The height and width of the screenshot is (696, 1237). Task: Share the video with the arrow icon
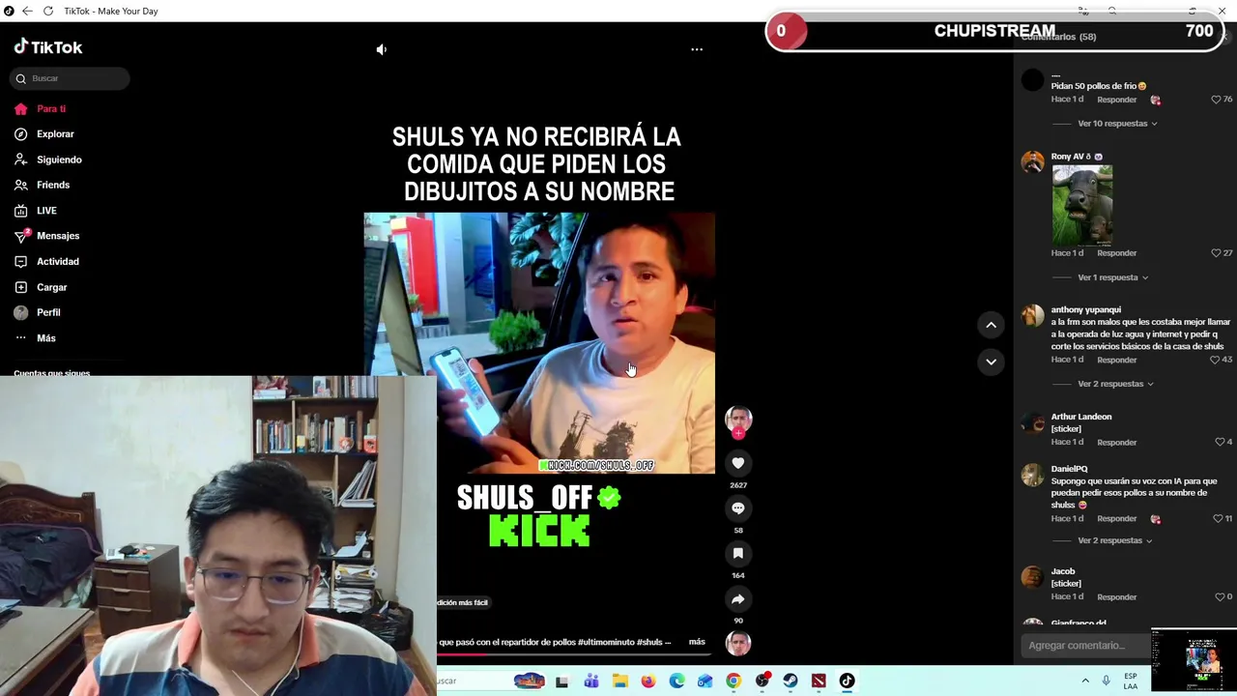[738, 599]
